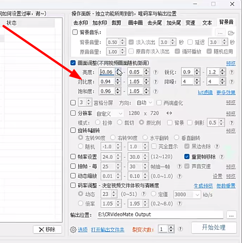Click help icon after dynamic zoom range

179,176
